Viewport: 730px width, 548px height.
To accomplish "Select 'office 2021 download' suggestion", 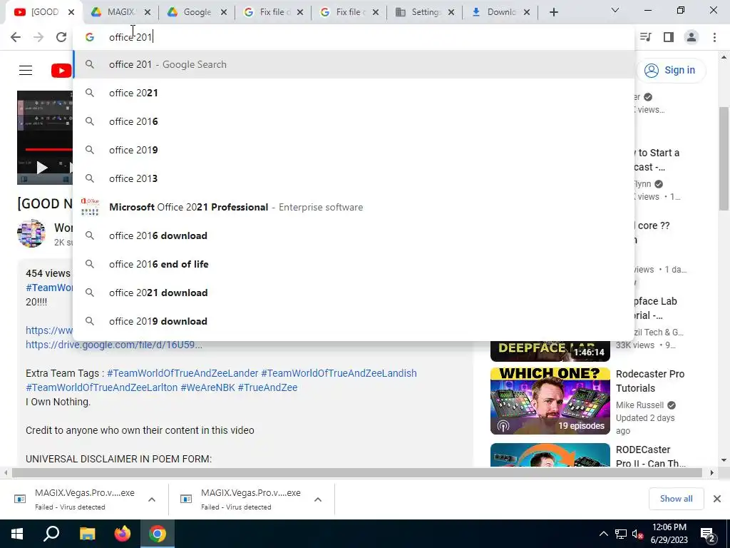I will 354,293.
